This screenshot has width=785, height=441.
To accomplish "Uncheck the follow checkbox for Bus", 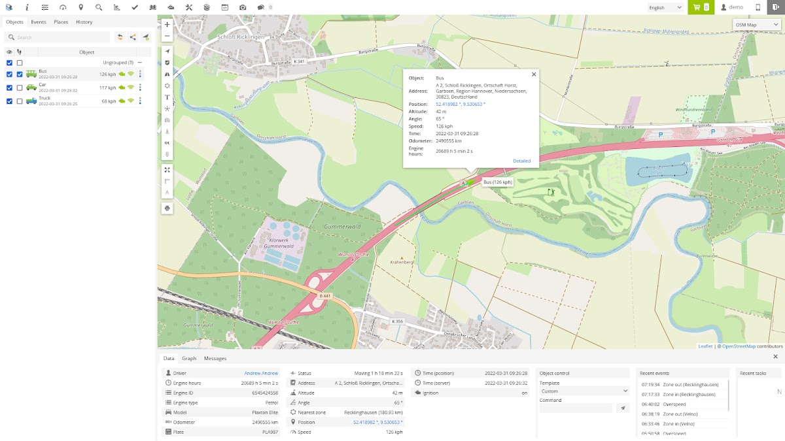I will tap(20, 74).
